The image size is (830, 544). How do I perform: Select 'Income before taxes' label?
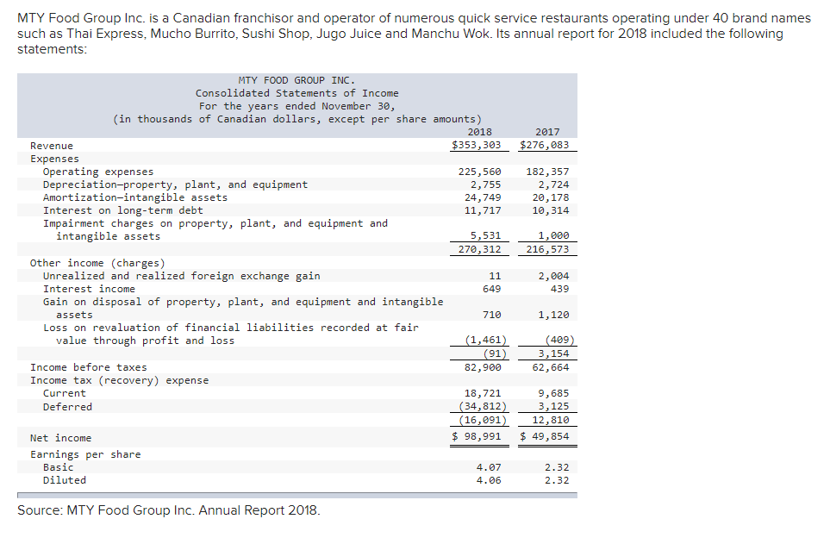point(89,367)
